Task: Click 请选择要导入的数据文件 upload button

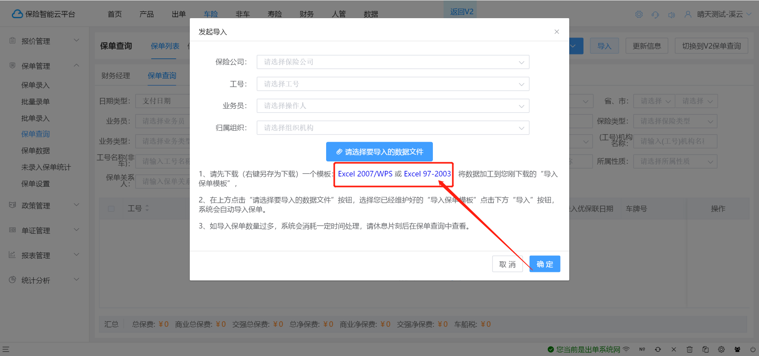Action: (379, 152)
